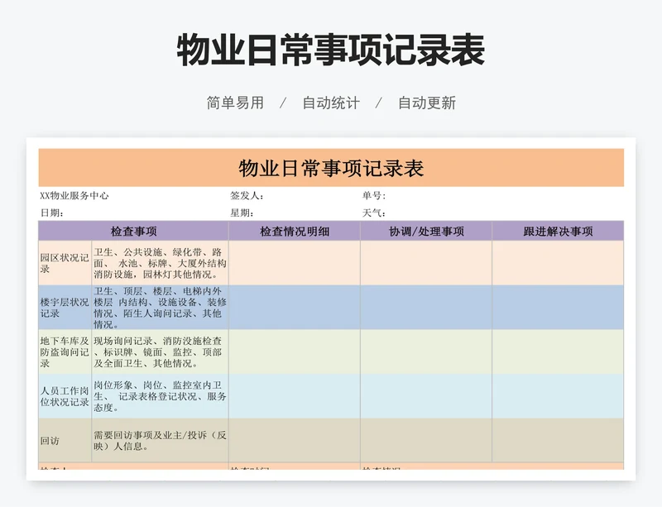The width and height of the screenshot is (662, 507).
Task: Click empty 协调/处理事项 cell in 回访 row
Action: (426, 440)
